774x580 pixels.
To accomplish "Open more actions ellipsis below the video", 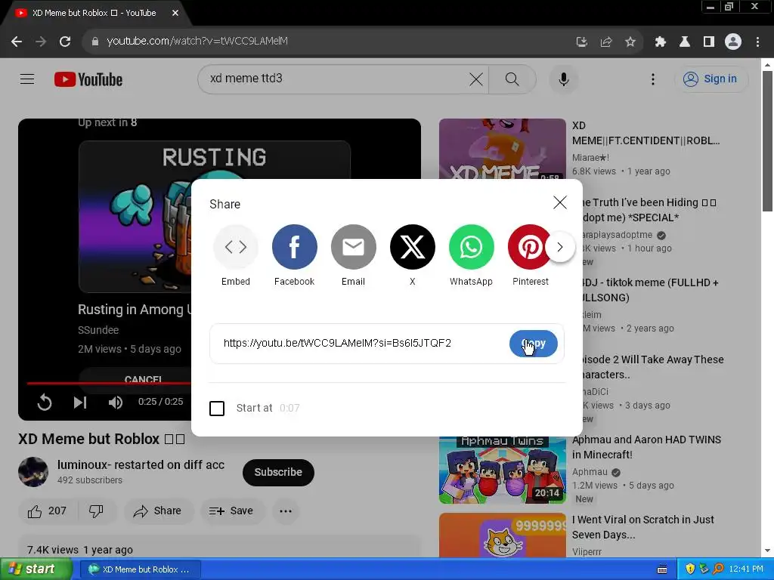I will 285,511.
